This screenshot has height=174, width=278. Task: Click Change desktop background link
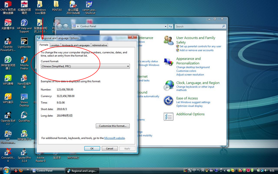tap(193, 67)
